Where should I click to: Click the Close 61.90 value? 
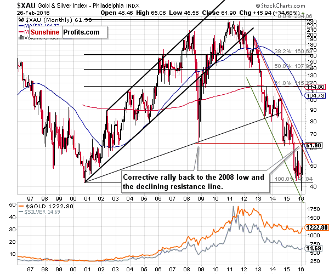[x=219, y=13]
